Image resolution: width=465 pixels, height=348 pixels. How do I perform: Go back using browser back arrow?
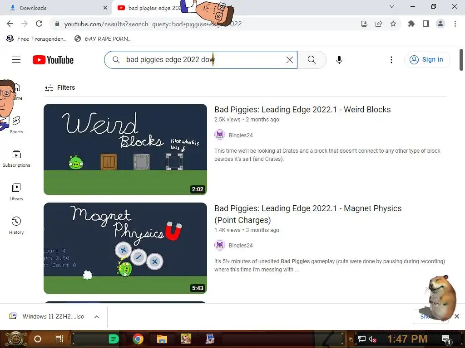(10, 24)
